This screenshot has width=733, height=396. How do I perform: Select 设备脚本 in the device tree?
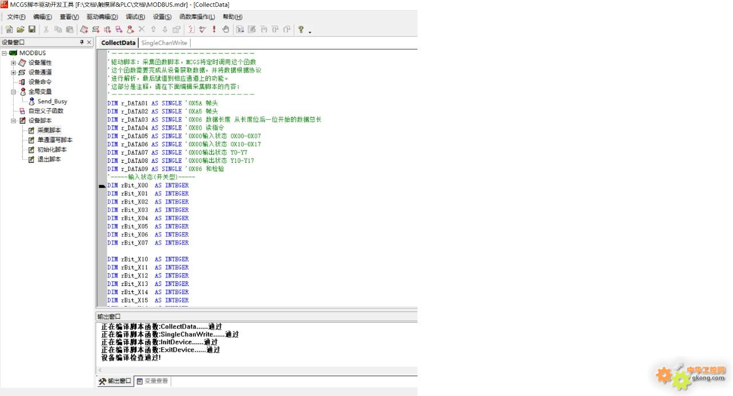[x=40, y=121]
